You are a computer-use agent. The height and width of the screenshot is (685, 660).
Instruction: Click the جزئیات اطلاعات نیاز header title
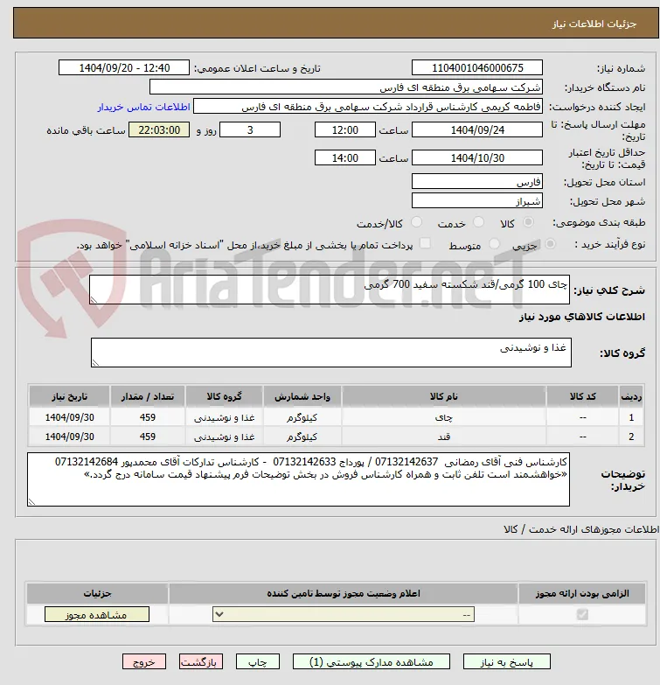(594, 24)
